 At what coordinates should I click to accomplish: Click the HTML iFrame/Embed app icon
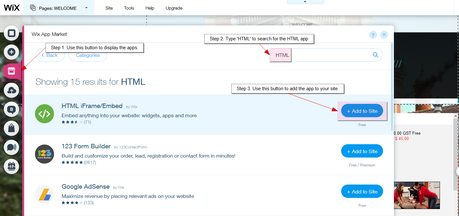point(44,114)
